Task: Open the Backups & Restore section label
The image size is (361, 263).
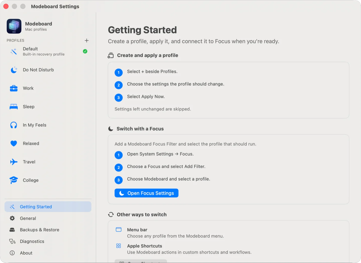Action: coord(39,230)
